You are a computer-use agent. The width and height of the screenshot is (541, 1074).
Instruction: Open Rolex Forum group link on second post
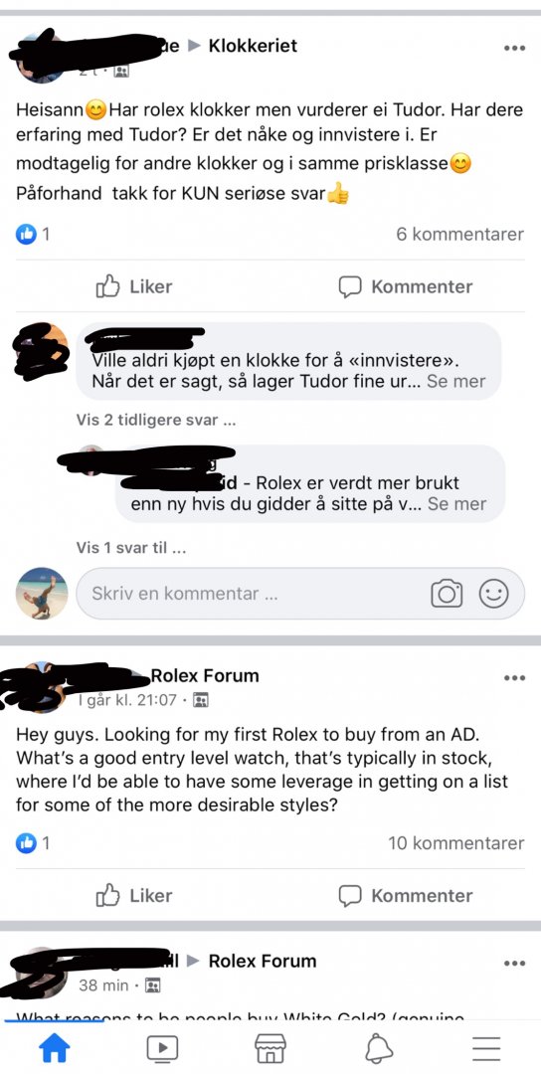205,676
